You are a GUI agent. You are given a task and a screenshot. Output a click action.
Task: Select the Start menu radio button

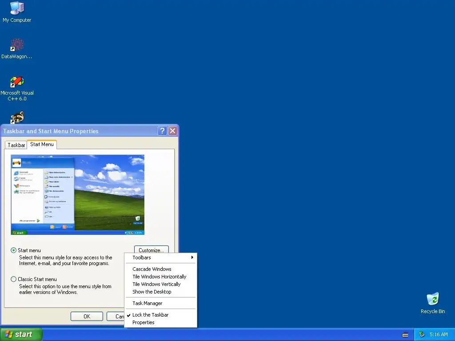[13, 250]
